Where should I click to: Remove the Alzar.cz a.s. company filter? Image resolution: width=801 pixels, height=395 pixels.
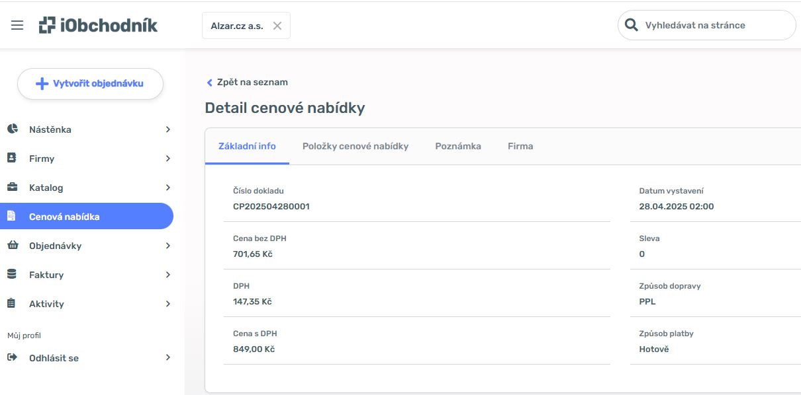tap(277, 26)
